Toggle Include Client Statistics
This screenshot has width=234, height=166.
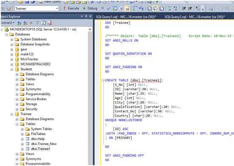pyautogui.click(x=141, y=8)
